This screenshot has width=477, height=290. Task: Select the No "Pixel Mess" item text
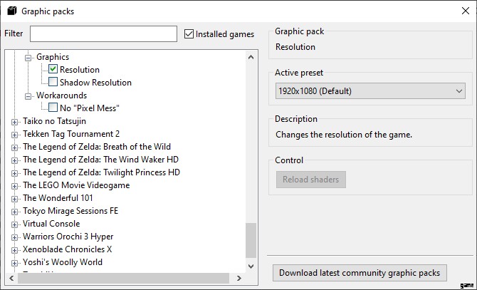click(x=90, y=108)
